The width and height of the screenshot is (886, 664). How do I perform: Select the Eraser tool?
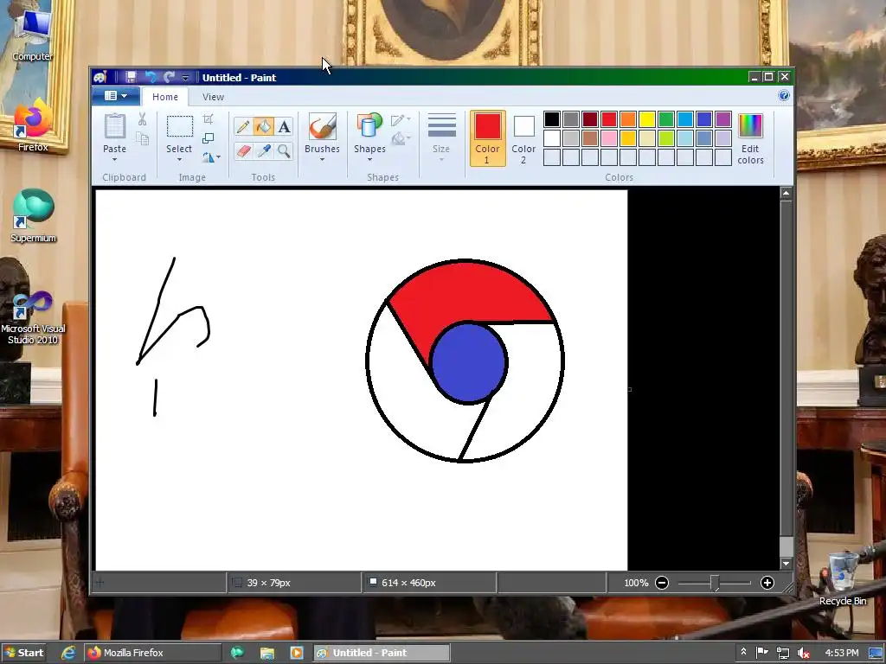tap(243, 150)
